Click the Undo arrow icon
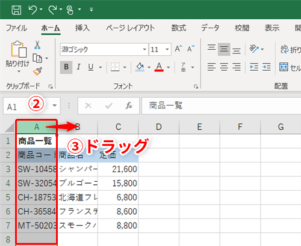This screenshot has width=301, height=246. tap(33, 10)
